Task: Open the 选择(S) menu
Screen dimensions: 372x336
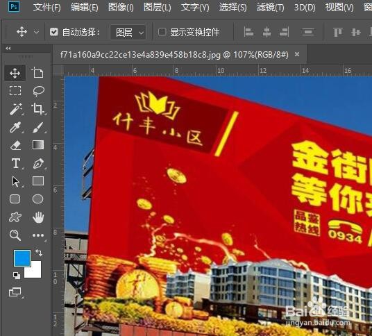Action: point(232,8)
